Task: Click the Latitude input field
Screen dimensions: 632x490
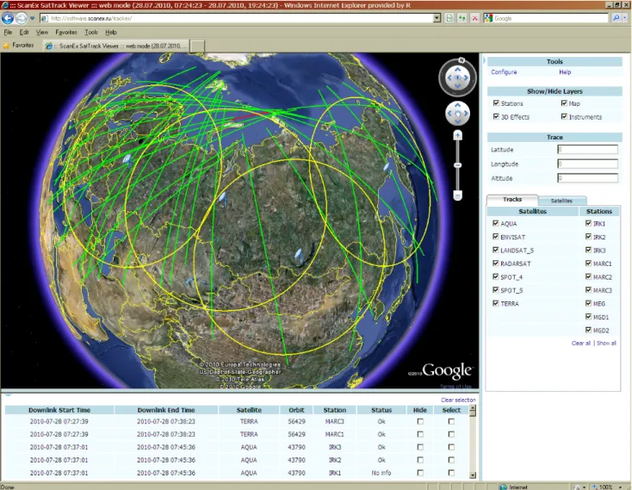Action: (x=587, y=150)
